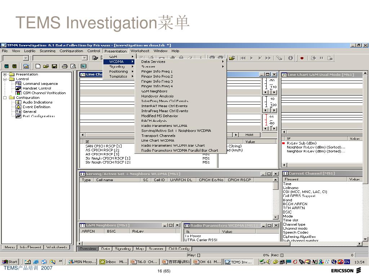369x276 pixels.
Task: Click the Audio Indications speaker icon
Action: click(18, 102)
